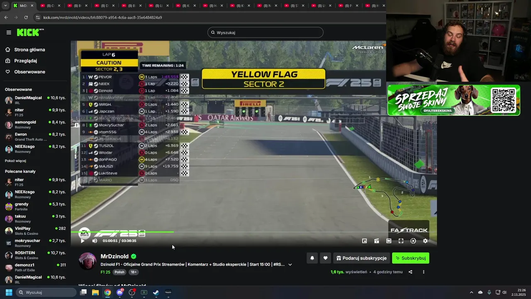
Task: Open Windows Start menu
Action: [9, 292]
